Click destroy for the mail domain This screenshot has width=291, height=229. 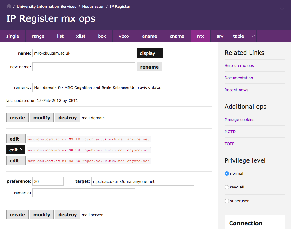click(x=67, y=118)
